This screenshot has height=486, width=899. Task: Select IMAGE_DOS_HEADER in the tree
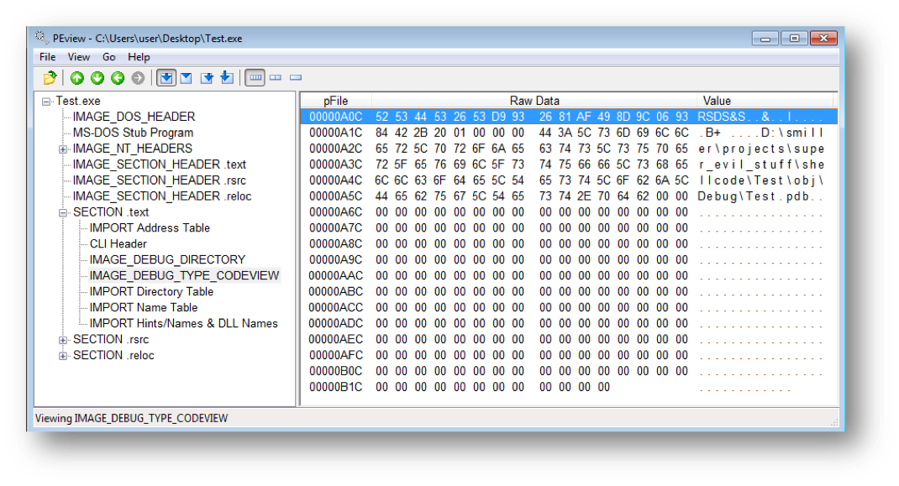point(134,117)
